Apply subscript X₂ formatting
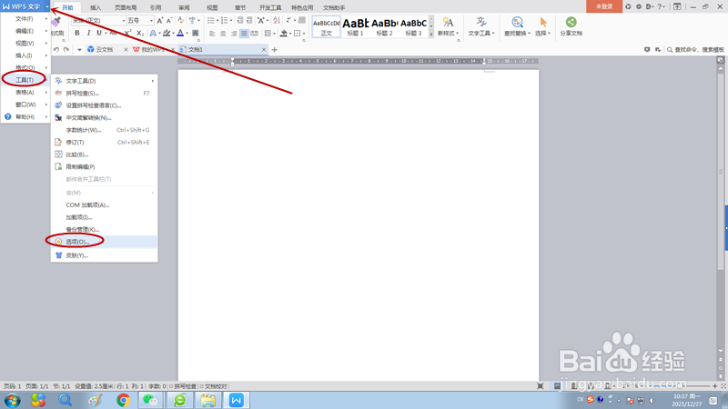The width and height of the screenshot is (728, 409). pos(140,33)
